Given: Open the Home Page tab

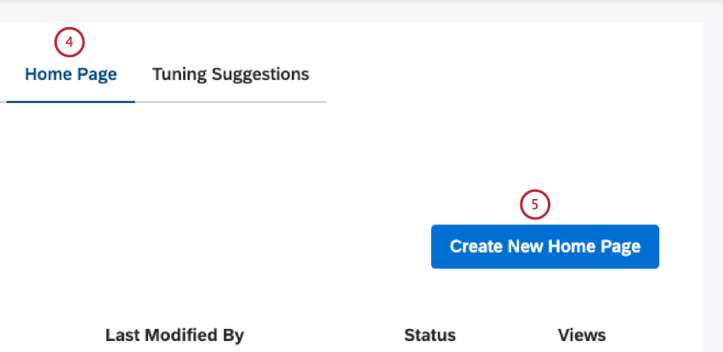Looking at the screenshot, I should [x=71, y=75].
